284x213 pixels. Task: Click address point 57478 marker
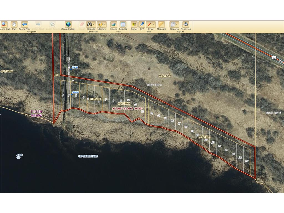coord(72,94)
